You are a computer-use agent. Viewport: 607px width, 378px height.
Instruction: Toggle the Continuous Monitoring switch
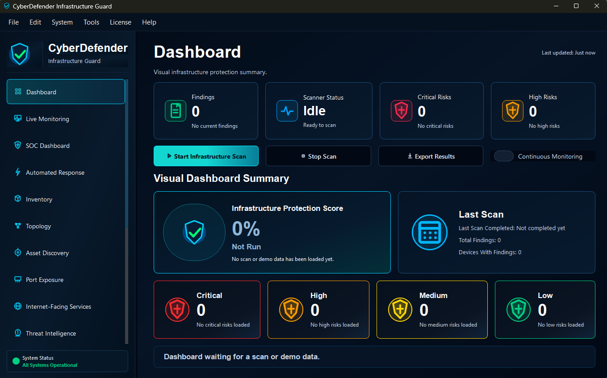pos(503,156)
